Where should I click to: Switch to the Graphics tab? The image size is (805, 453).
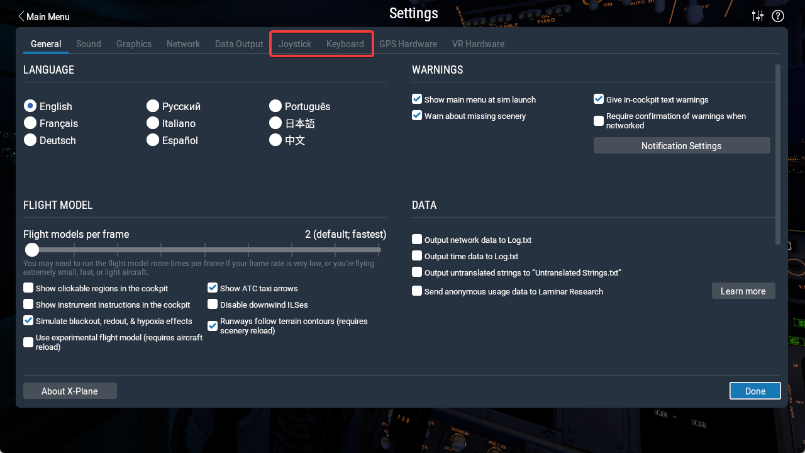[133, 43]
